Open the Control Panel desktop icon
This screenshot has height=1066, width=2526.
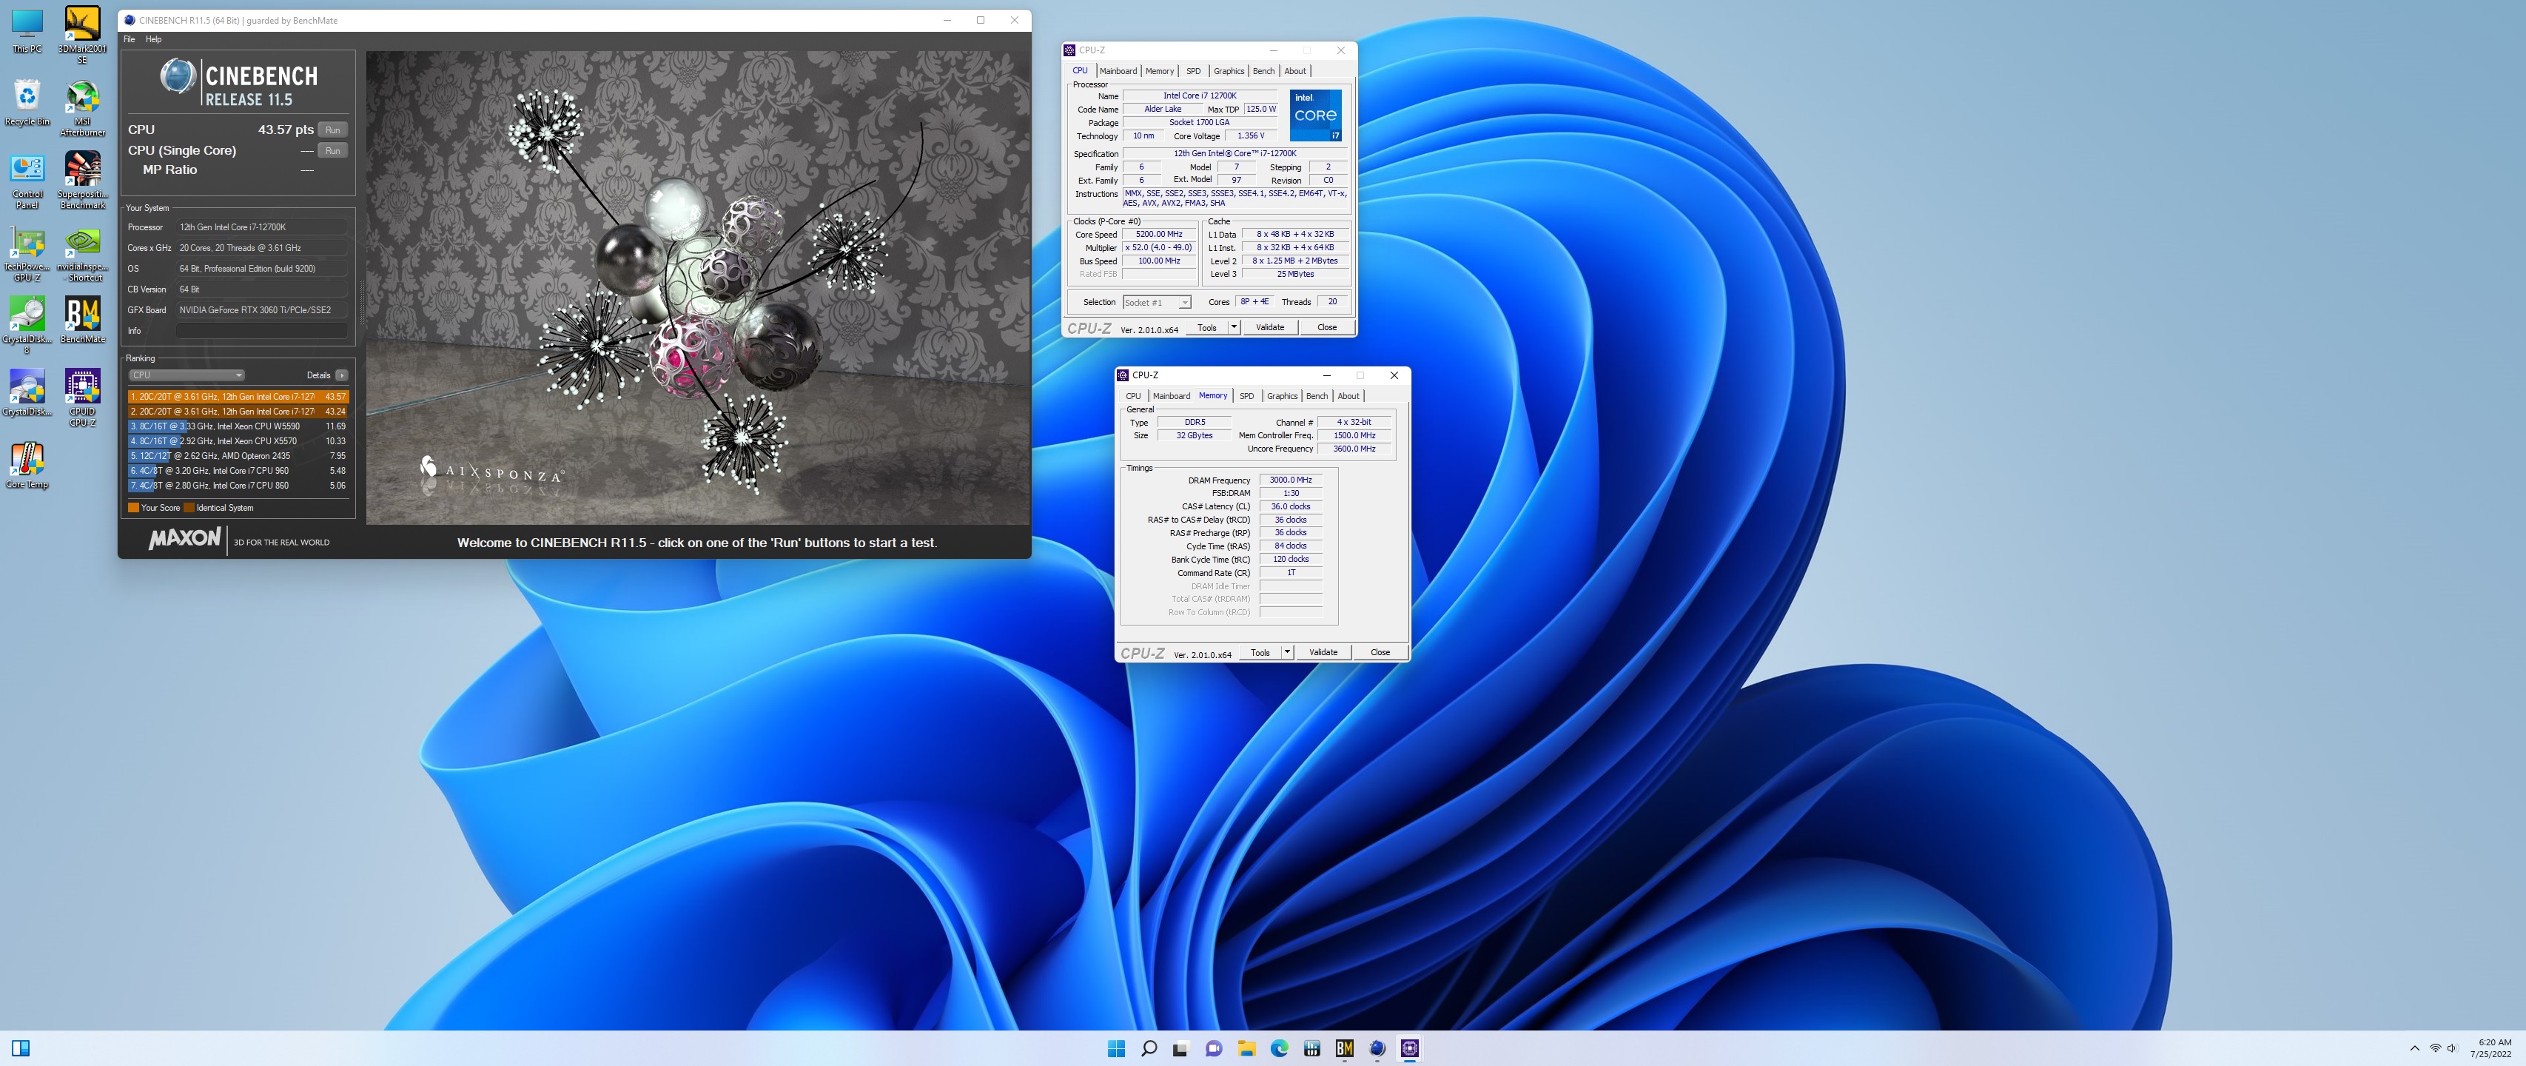(27, 181)
